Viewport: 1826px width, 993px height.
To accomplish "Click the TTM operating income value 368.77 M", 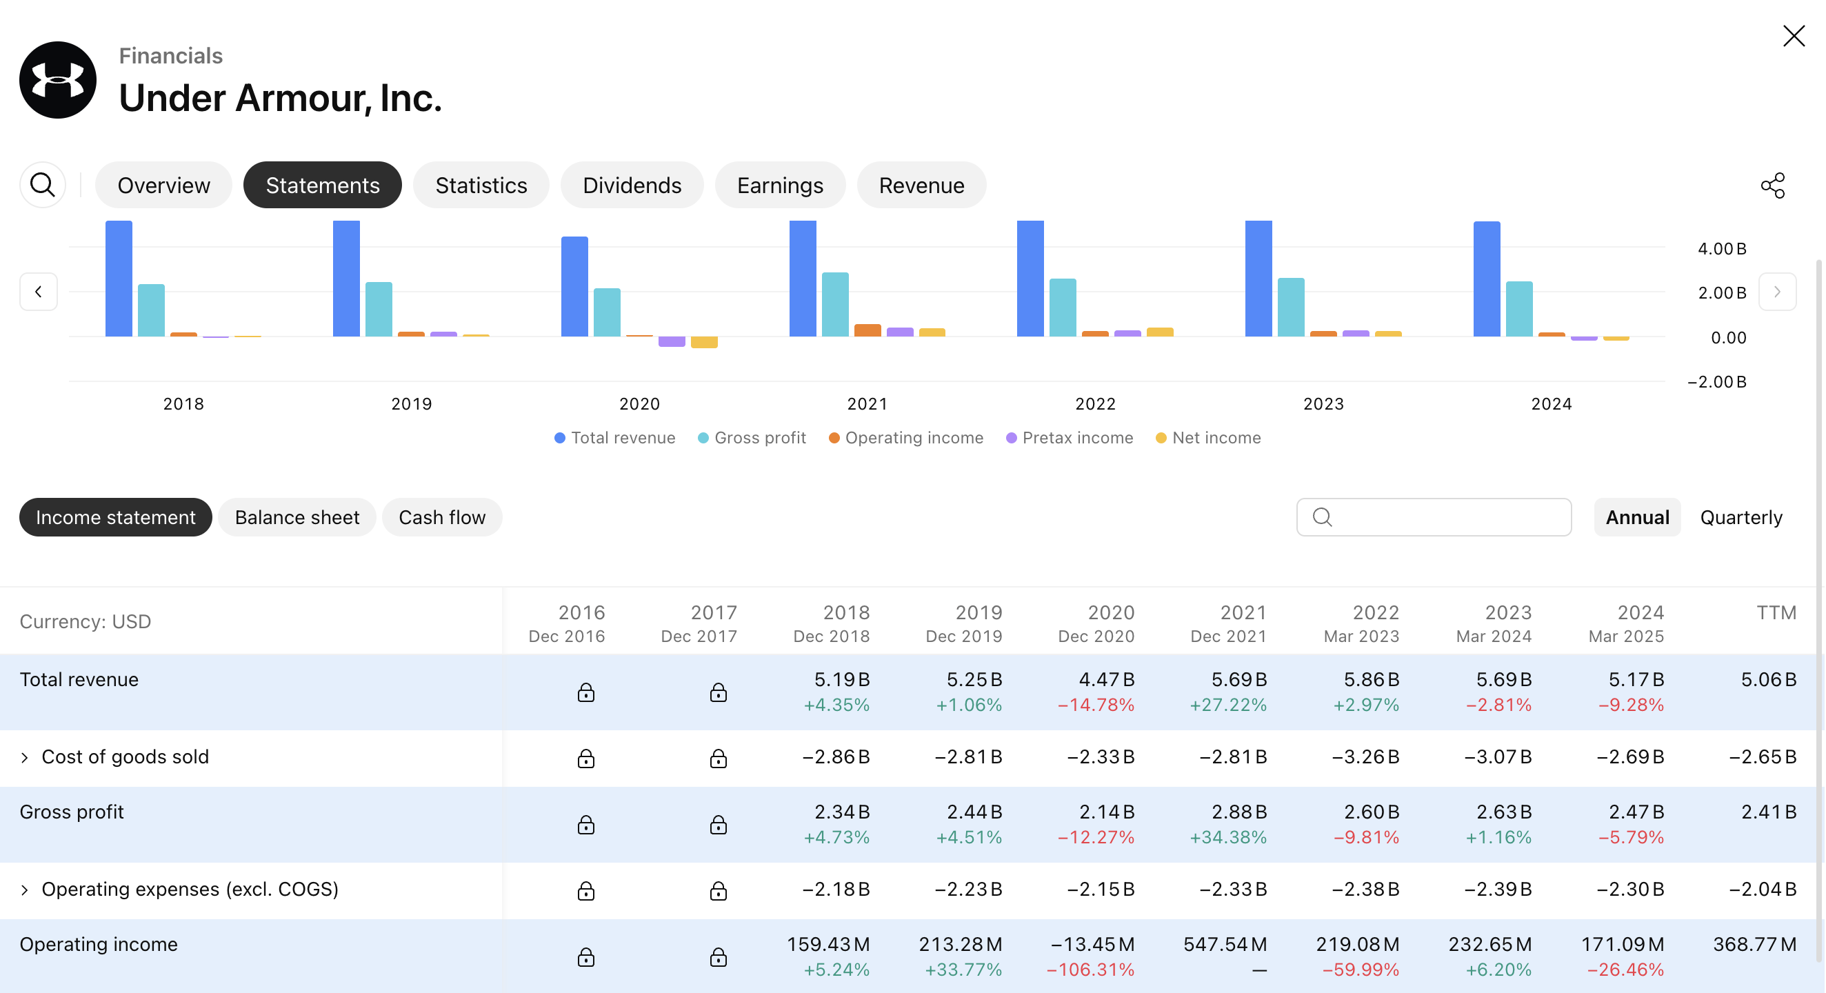I will (x=1755, y=944).
